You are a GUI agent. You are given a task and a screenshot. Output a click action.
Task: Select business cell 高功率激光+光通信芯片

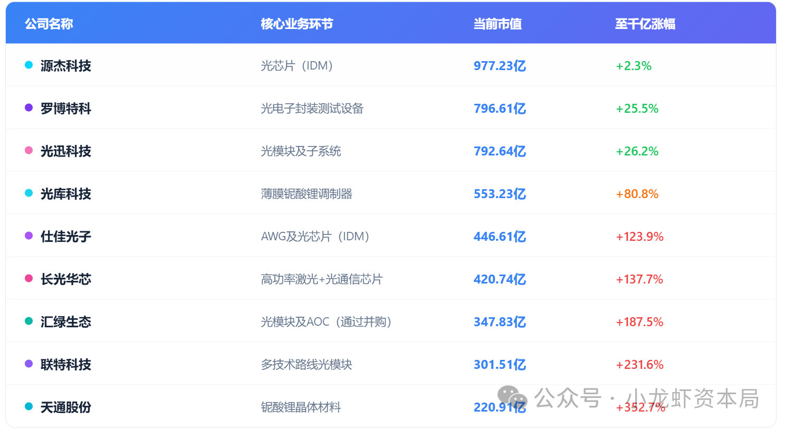tap(322, 279)
